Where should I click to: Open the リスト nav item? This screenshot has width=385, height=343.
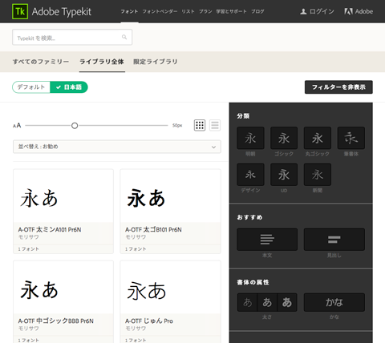click(188, 11)
